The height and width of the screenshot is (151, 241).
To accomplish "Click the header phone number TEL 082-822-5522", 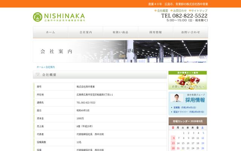I will [184, 16].
